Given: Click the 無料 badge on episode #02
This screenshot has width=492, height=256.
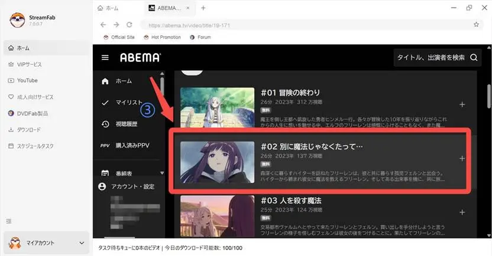Looking at the screenshot, I should coord(266,164).
